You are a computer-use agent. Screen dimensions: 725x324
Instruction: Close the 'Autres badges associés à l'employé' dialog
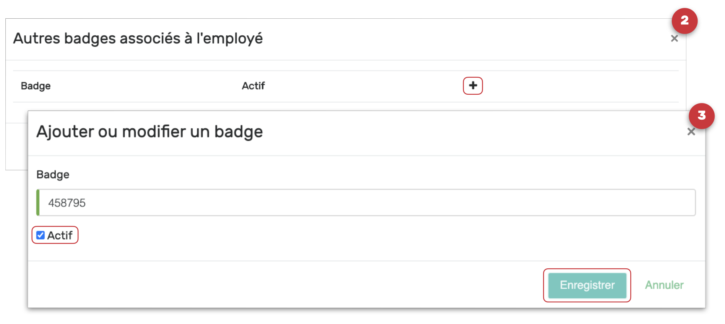coord(674,39)
